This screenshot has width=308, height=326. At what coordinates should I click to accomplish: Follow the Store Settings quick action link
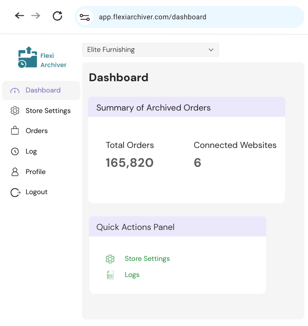(x=147, y=258)
